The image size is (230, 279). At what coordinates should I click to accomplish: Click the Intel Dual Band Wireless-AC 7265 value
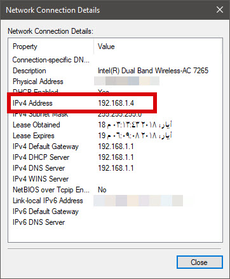(153, 71)
